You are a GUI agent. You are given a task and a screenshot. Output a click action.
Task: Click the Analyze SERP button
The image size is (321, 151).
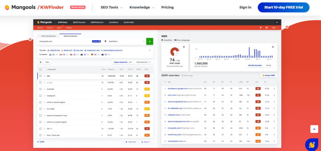coord(269,75)
